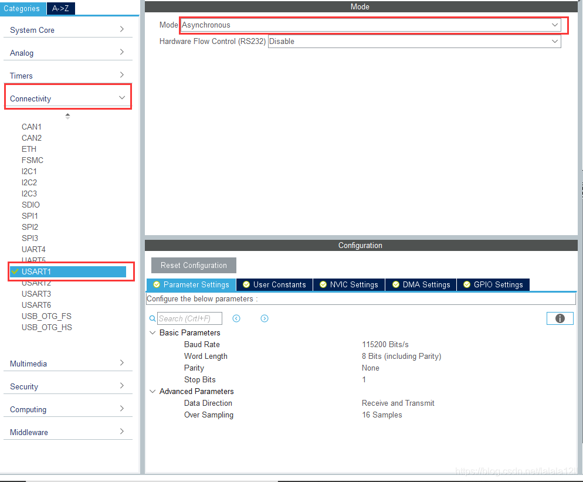The height and width of the screenshot is (482, 583).
Task: Select ETH in the peripheral list
Action: point(29,149)
